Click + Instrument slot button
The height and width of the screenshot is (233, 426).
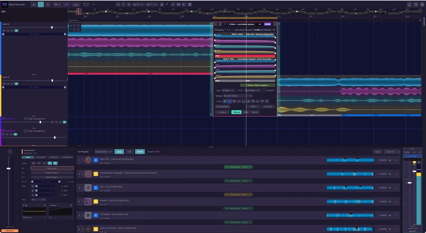(52, 168)
